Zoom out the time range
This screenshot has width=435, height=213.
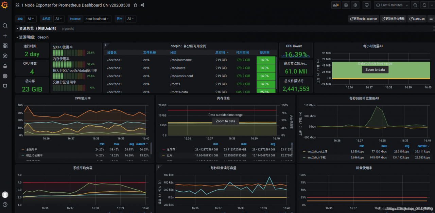pyautogui.click(x=415, y=5)
